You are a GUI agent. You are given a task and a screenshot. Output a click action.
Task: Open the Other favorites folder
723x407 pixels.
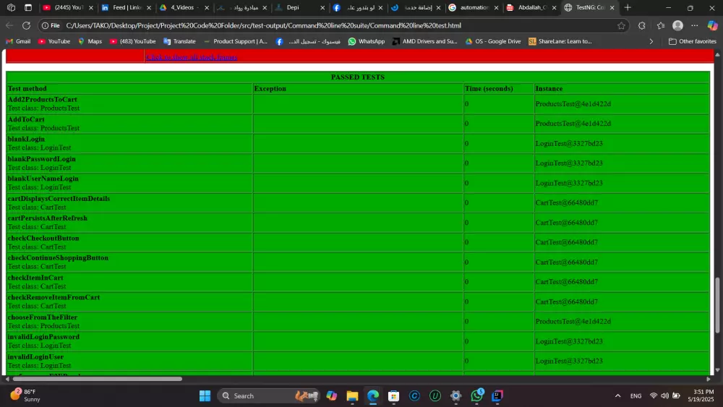pyautogui.click(x=693, y=41)
